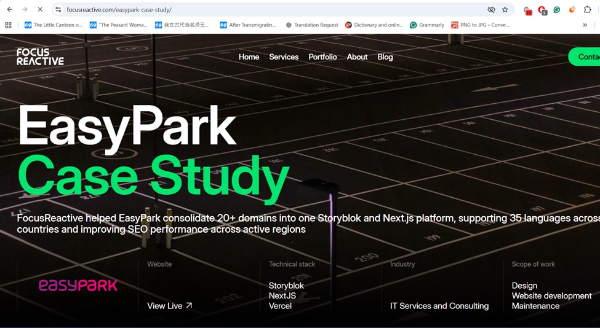Click the pink easypark logo
This screenshot has height=328, width=600.
[78, 285]
